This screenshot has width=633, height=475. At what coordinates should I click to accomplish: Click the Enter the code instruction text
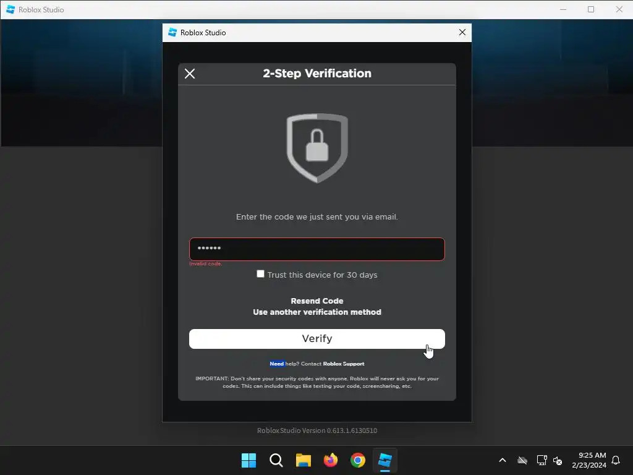pos(317,217)
